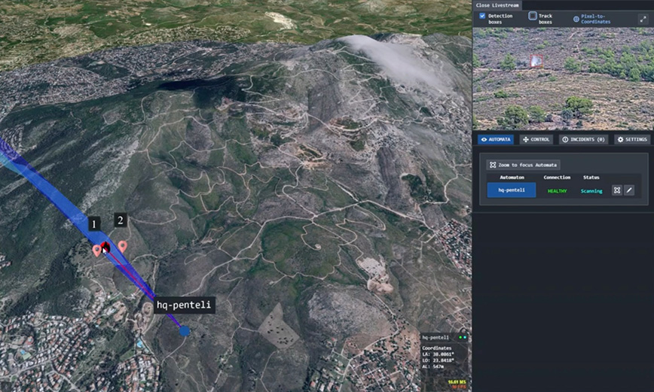The height and width of the screenshot is (392, 654).
Task: Click the focus icon in hq-penteli row
Action: click(616, 190)
